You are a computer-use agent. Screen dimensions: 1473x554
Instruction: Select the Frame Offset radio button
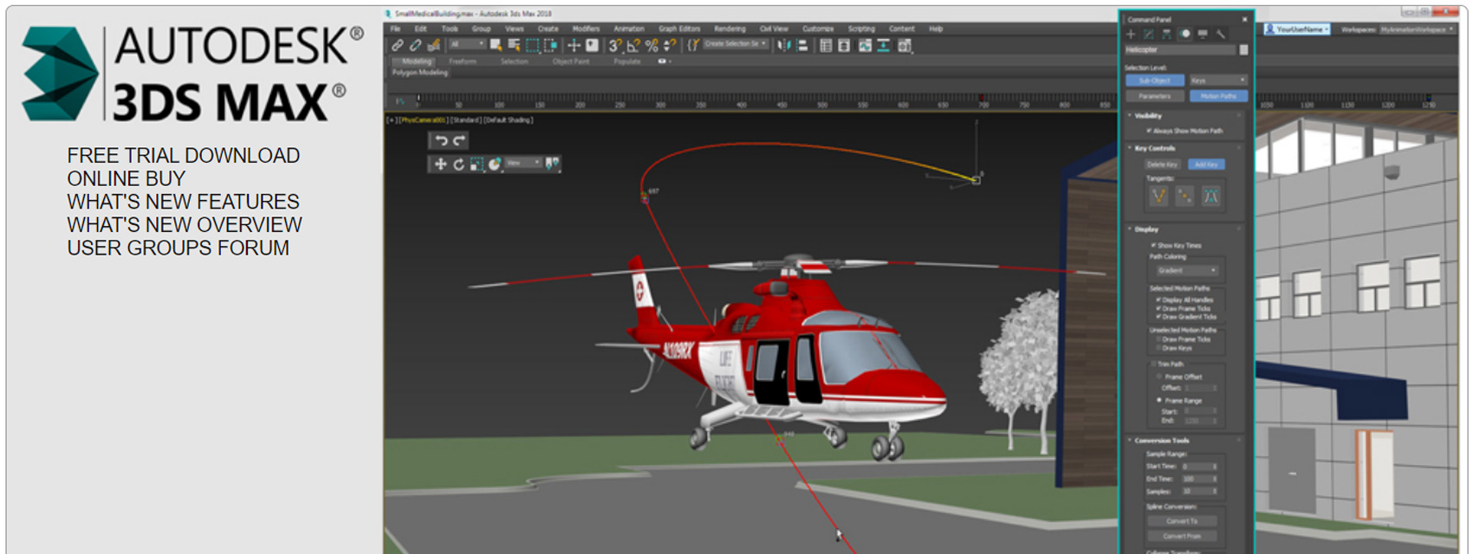[1159, 377]
